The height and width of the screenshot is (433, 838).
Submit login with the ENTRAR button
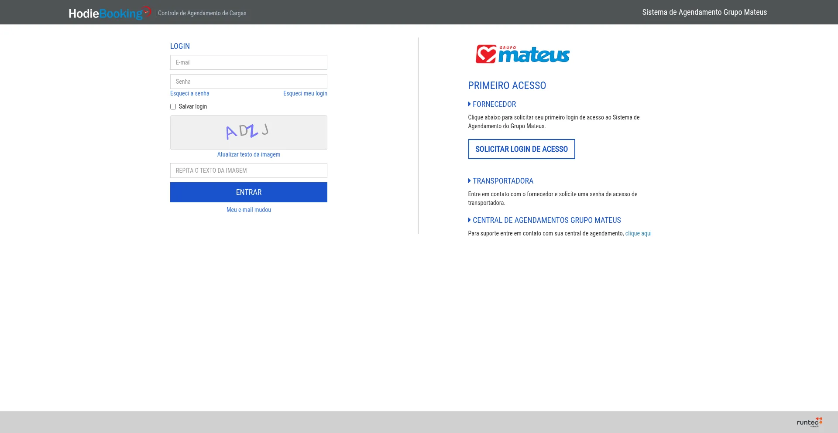(249, 192)
